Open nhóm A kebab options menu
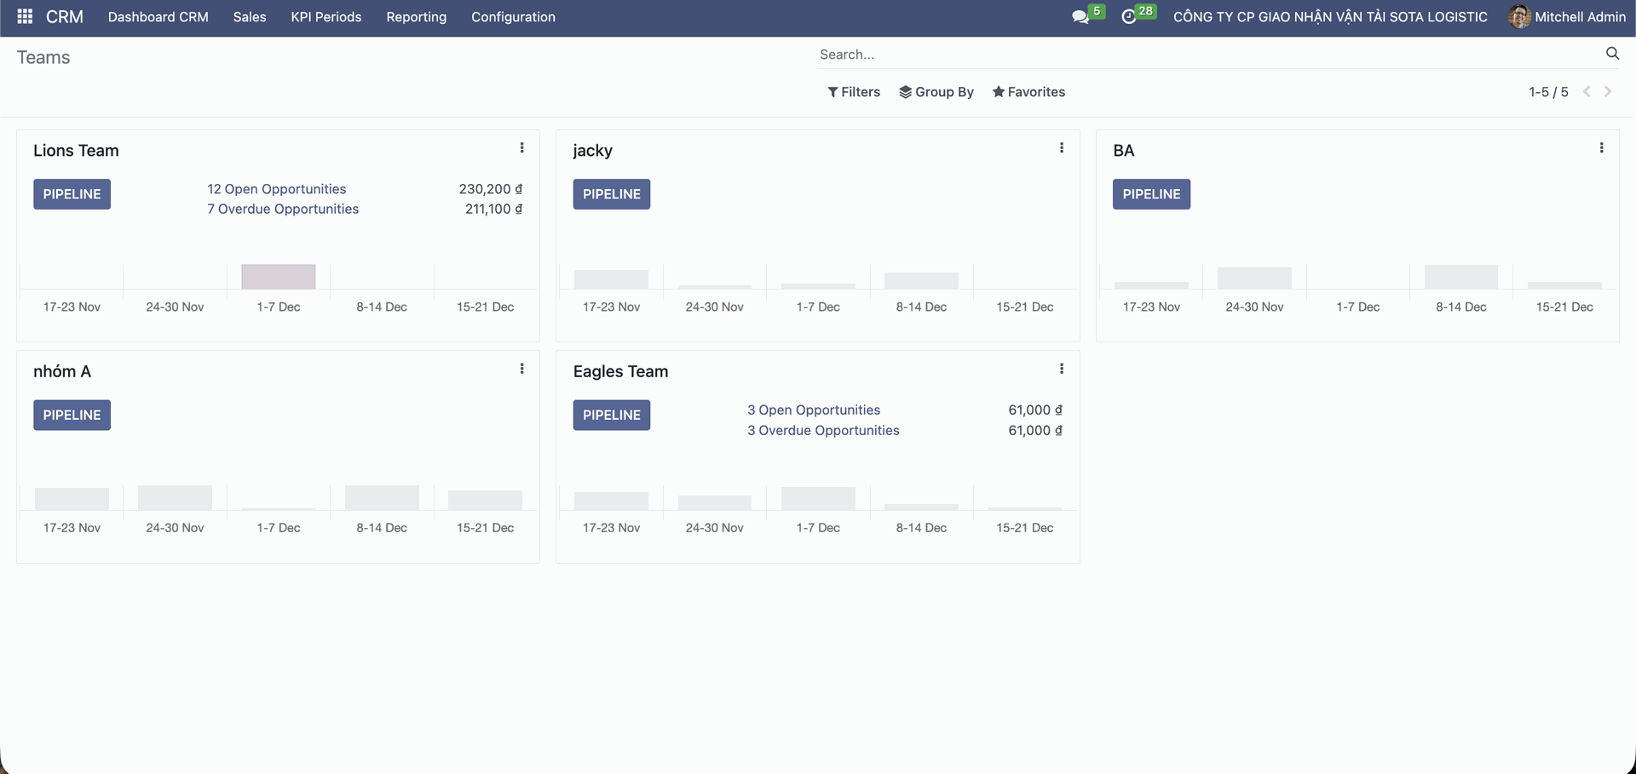 (521, 369)
